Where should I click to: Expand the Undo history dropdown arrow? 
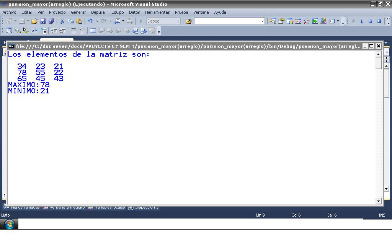coord(97,21)
